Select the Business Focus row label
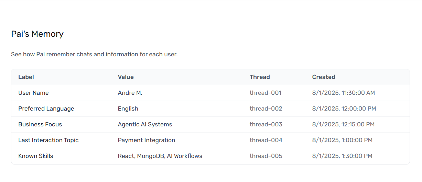This screenshot has height=182, width=422. click(x=40, y=124)
